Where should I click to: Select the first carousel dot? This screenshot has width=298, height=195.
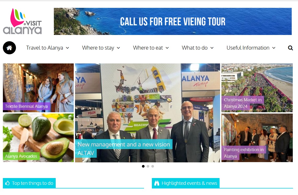[x=143, y=166]
